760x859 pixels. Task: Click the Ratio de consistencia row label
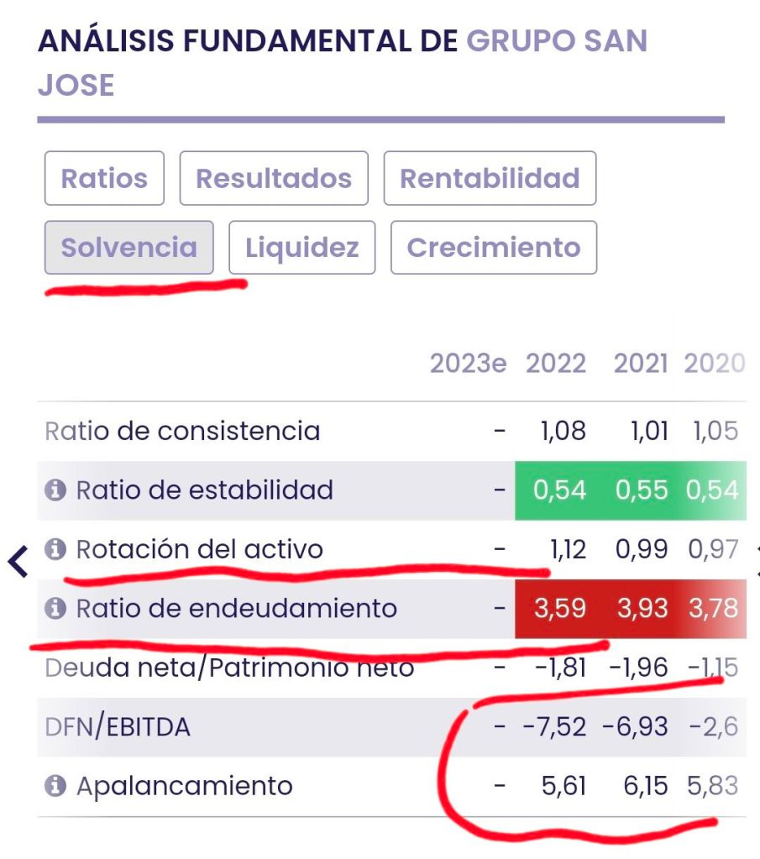pos(182,432)
